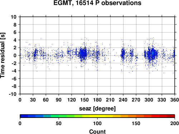Click the 10 tick label on y-axis
The width and height of the screenshot is (179, 134).
(x=14, y=17)
